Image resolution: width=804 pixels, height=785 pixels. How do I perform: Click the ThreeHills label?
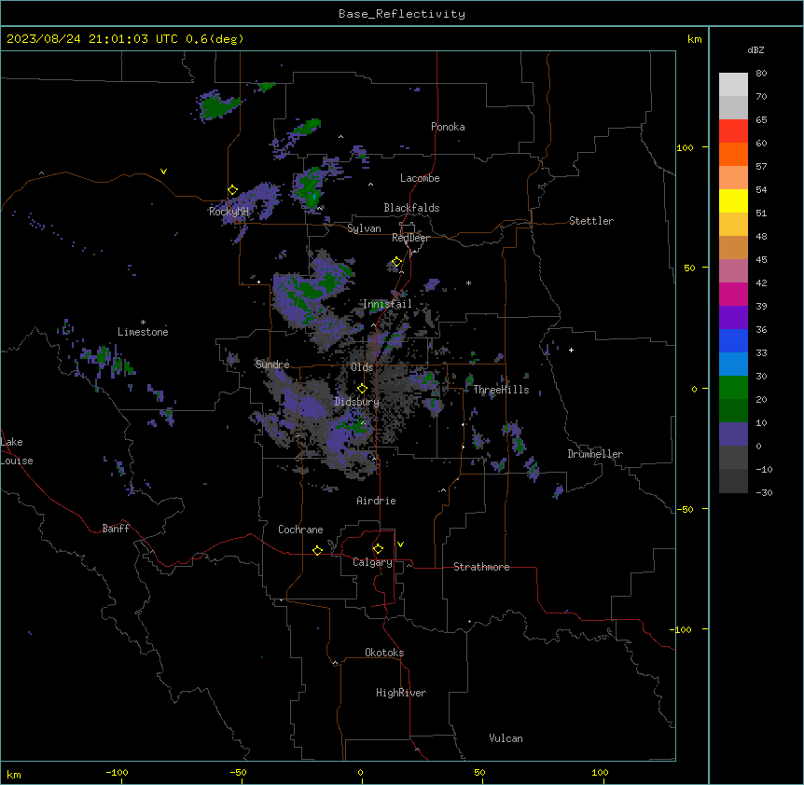pyautogui.click(x=501, y=390)
